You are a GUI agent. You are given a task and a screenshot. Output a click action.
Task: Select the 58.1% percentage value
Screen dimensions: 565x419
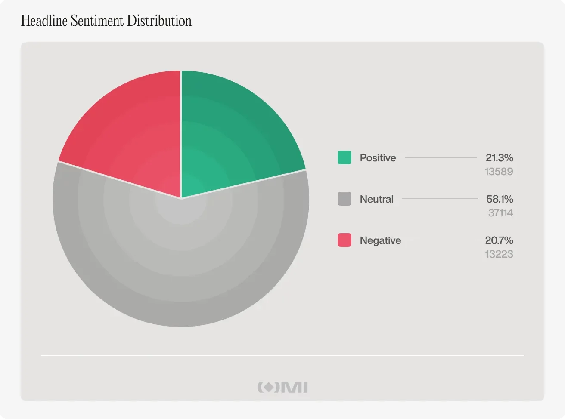(500, 199)
